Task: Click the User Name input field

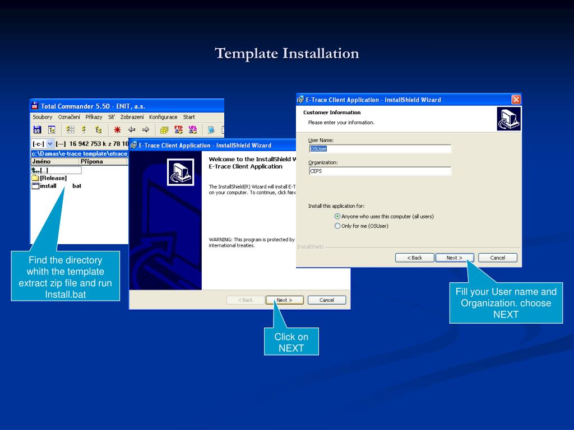Action: coord(380,149)
